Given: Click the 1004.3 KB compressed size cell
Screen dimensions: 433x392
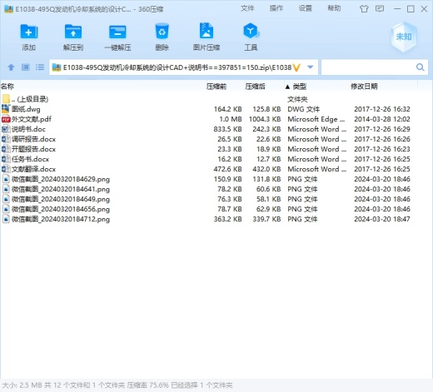Looking at the screenshot, I should (265, 119).
